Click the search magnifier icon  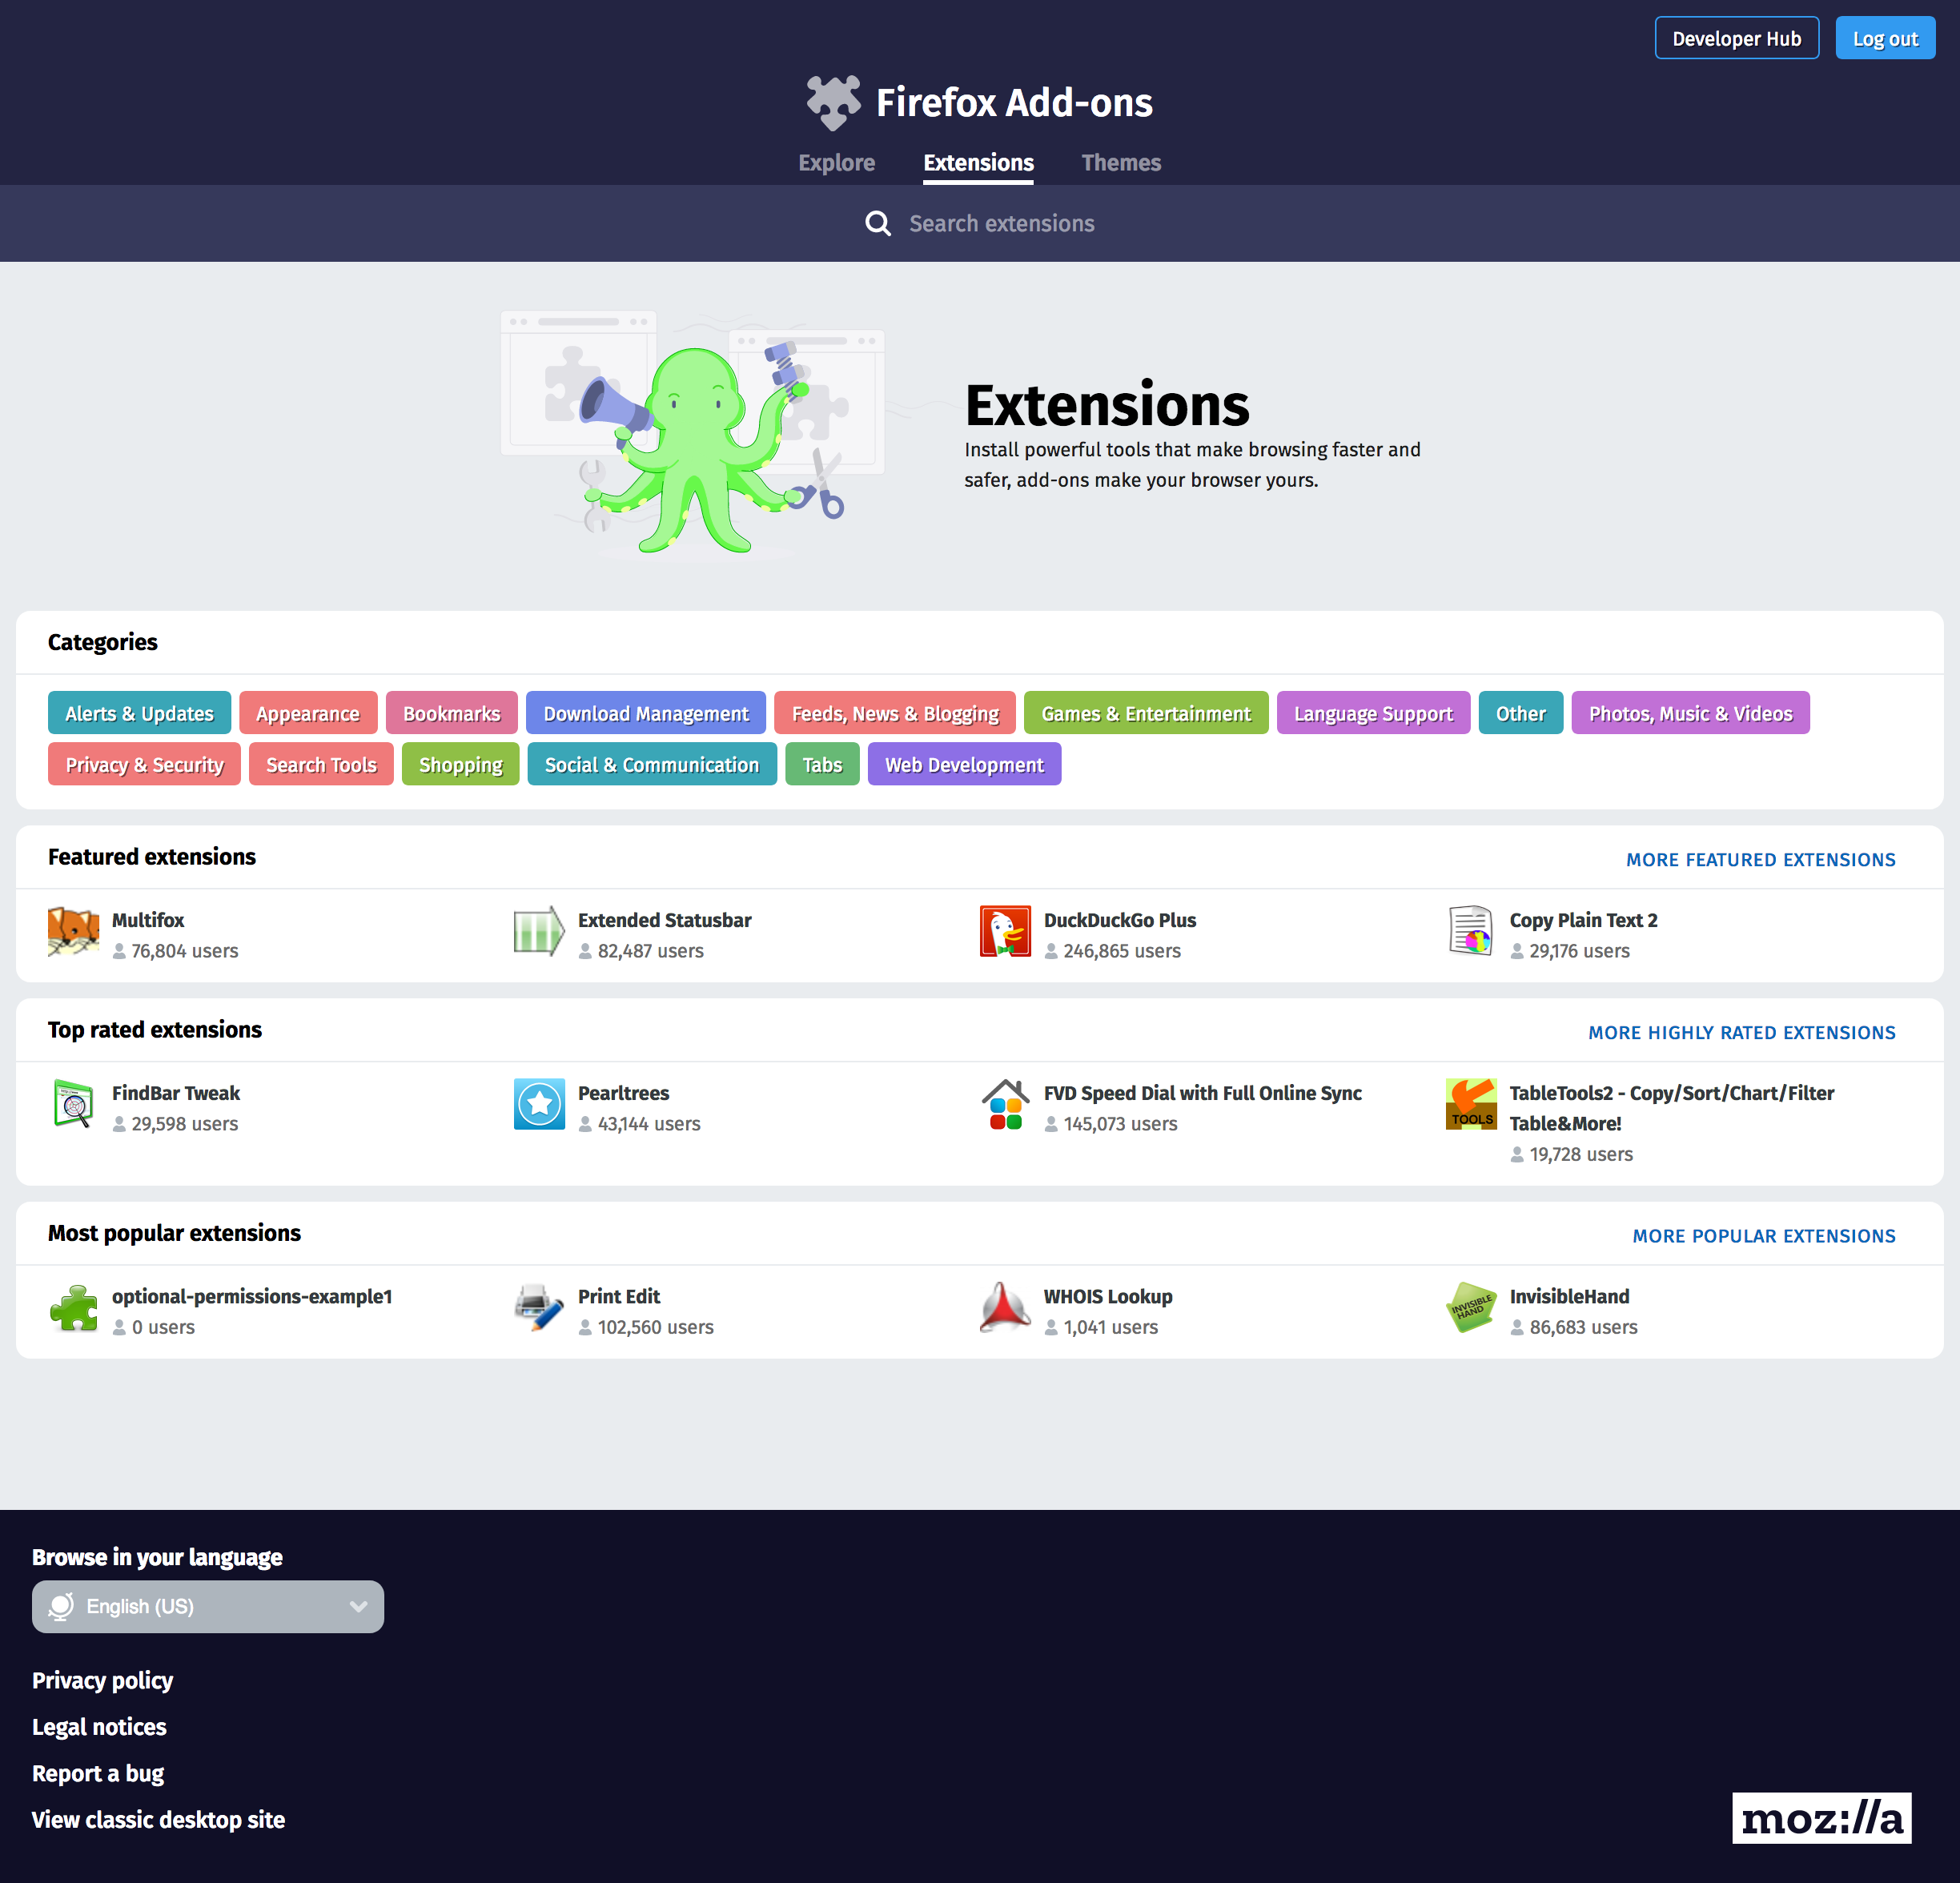click(878, 223)
